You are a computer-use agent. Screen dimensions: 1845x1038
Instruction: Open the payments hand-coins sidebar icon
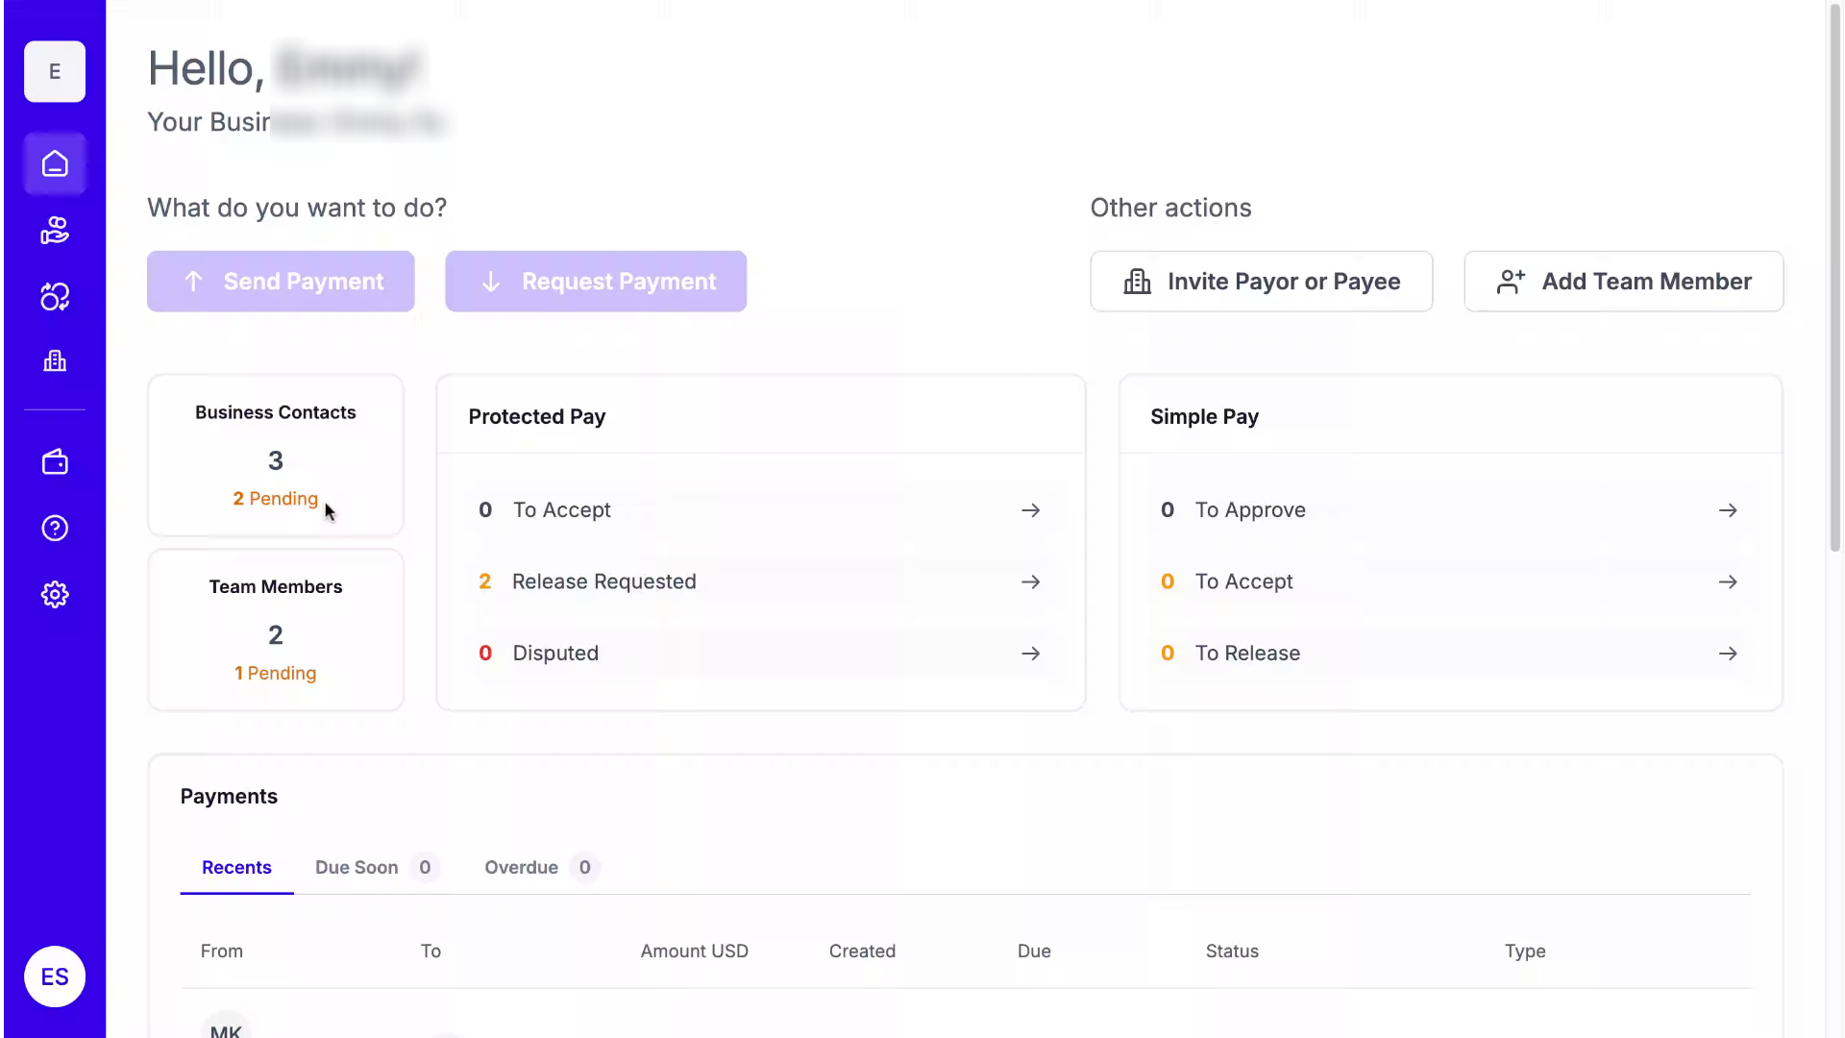click(55, 231)
